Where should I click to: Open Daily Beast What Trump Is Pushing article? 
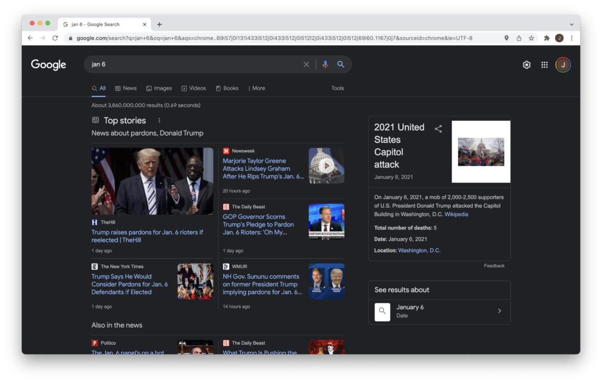(x=260, y=352)
